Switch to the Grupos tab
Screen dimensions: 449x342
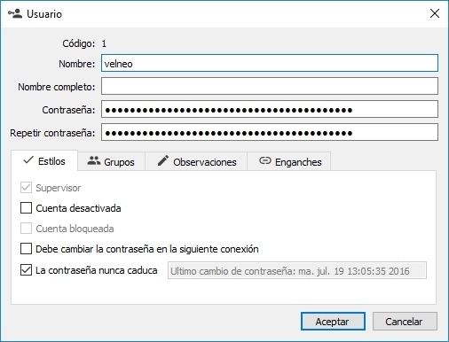[x=111, y=161]
